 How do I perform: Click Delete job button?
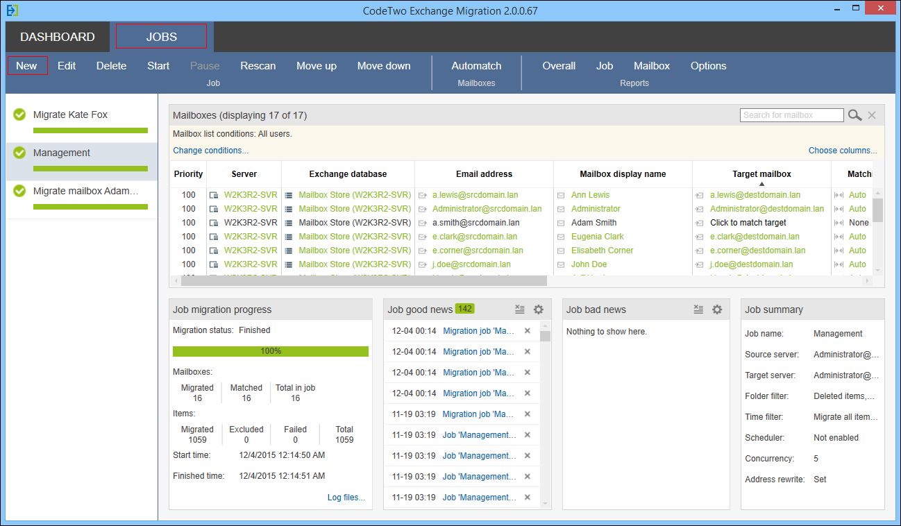coord(111,66)
